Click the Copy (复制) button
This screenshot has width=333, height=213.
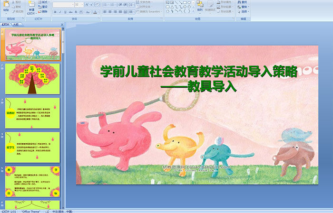[x=16, y=7]
